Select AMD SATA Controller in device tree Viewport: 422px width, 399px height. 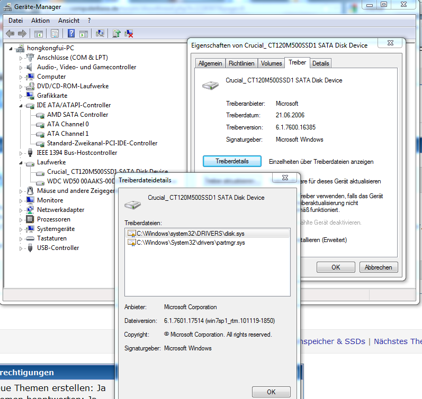pos(77,115)
